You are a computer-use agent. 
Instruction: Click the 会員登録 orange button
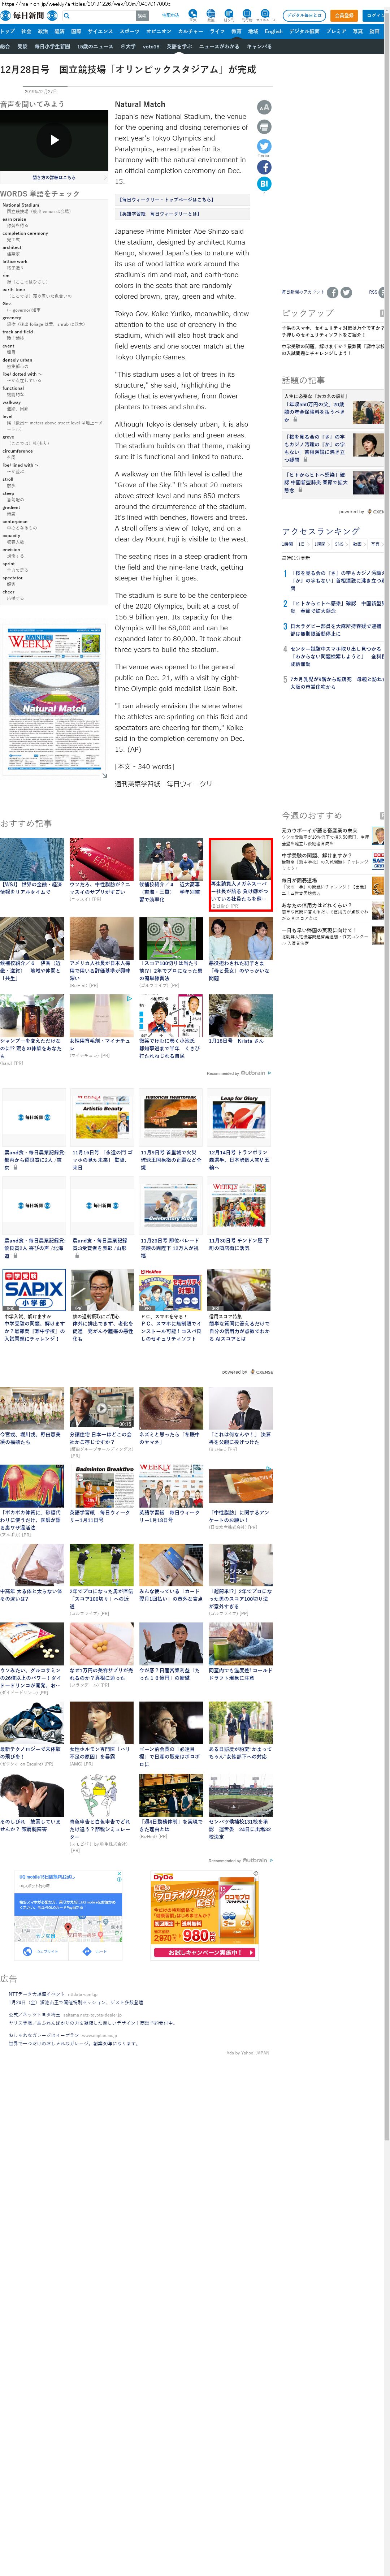click(344, 16)
